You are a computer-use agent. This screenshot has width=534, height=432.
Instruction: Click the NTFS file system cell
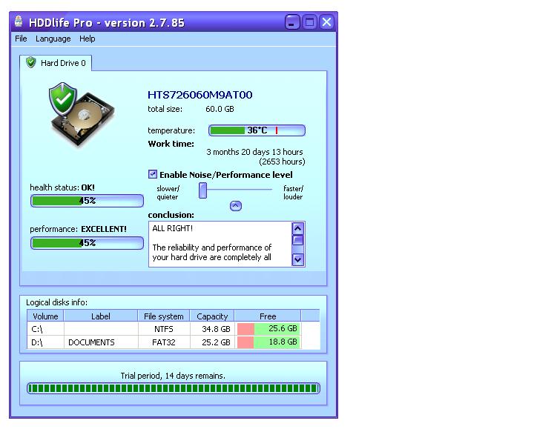pos(164,329)
